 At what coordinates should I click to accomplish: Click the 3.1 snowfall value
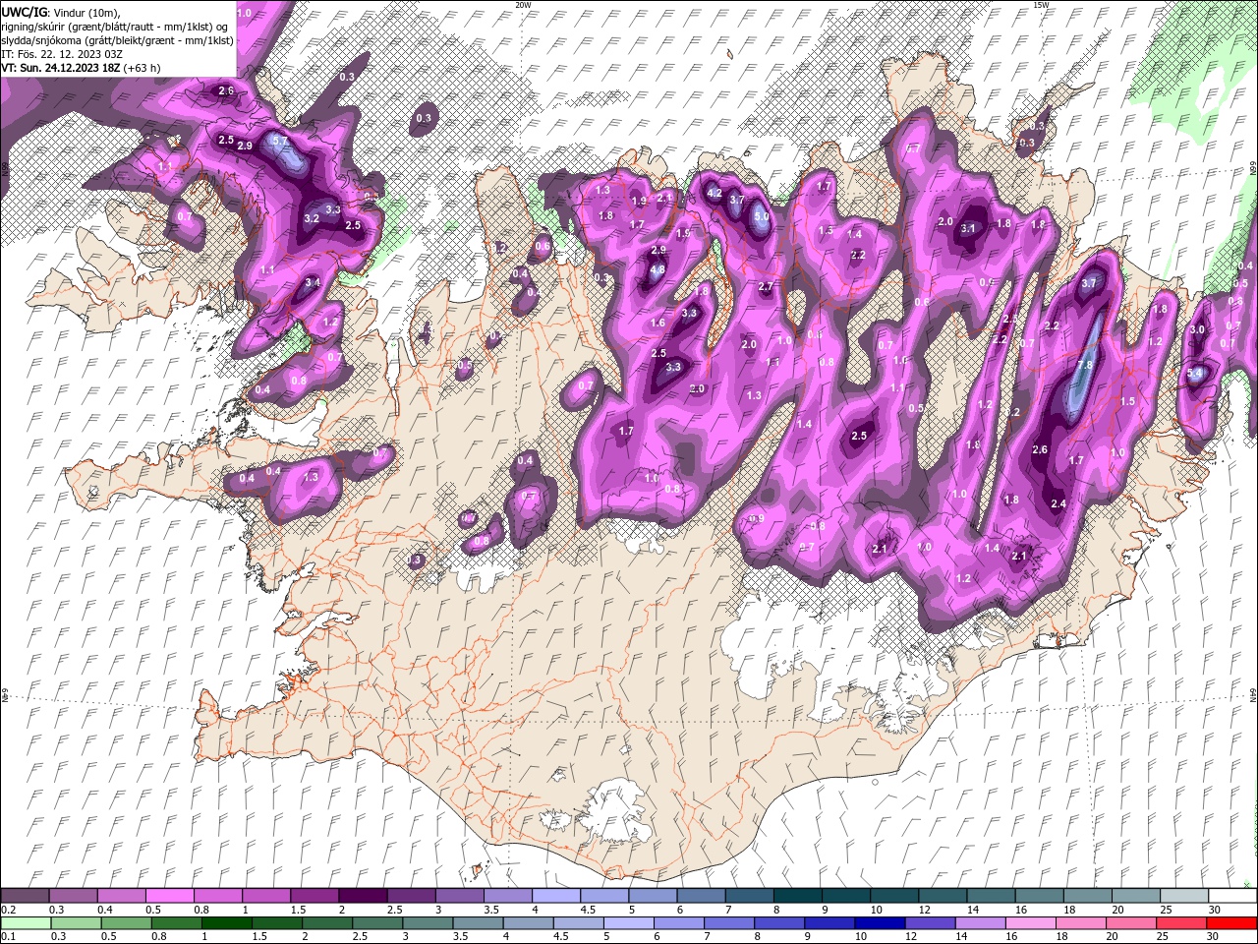968,229
